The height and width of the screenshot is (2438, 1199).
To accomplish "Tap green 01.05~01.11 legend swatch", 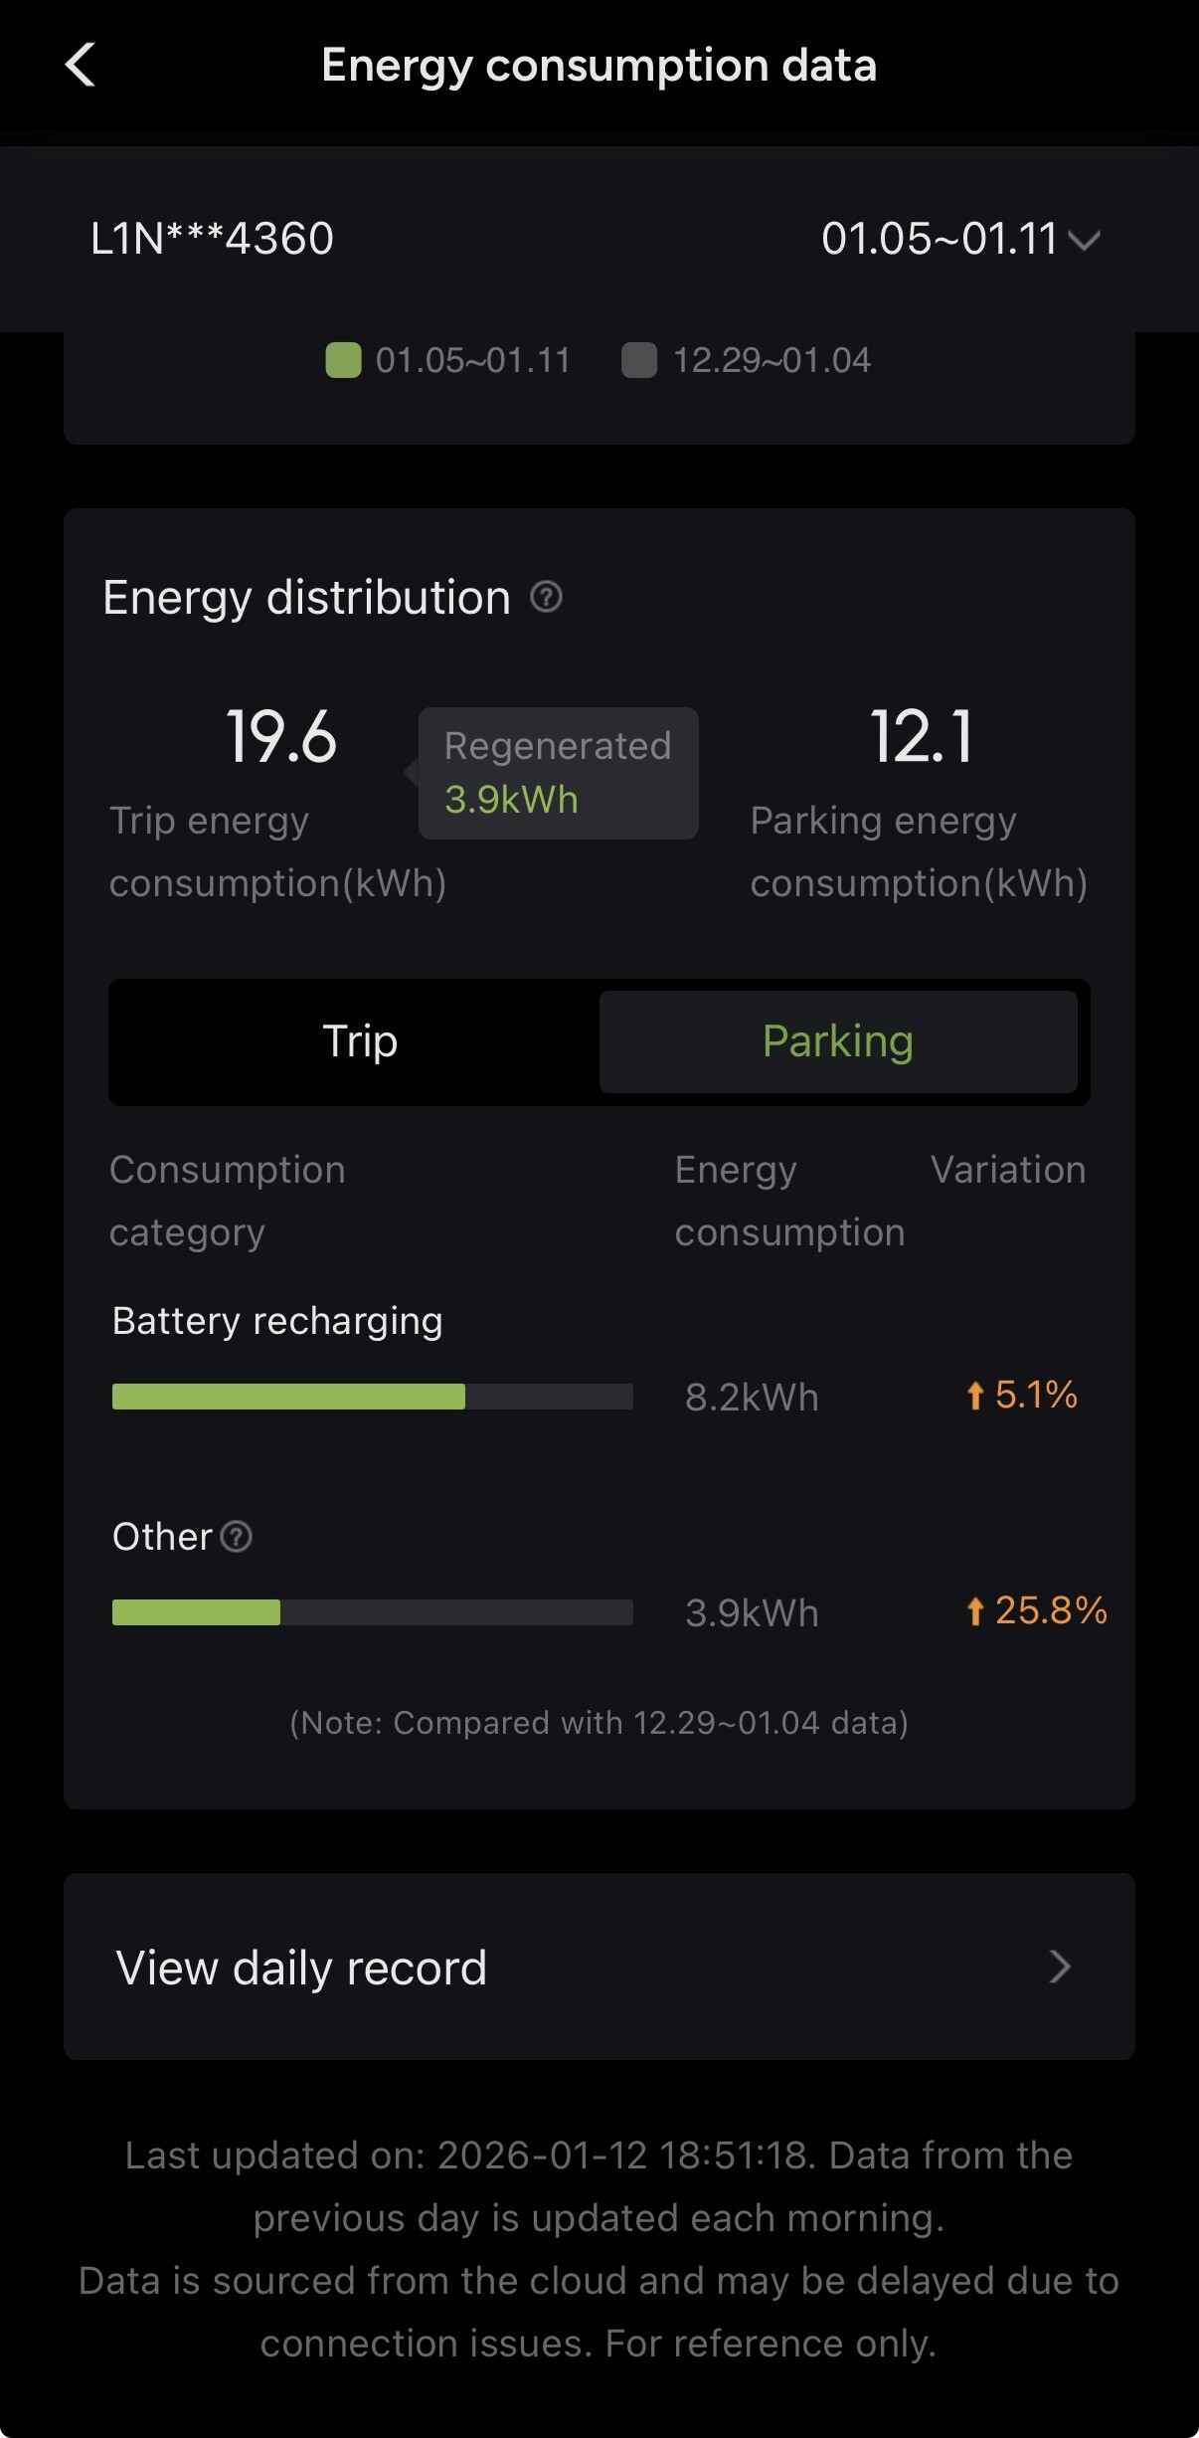I will point(343,360).
